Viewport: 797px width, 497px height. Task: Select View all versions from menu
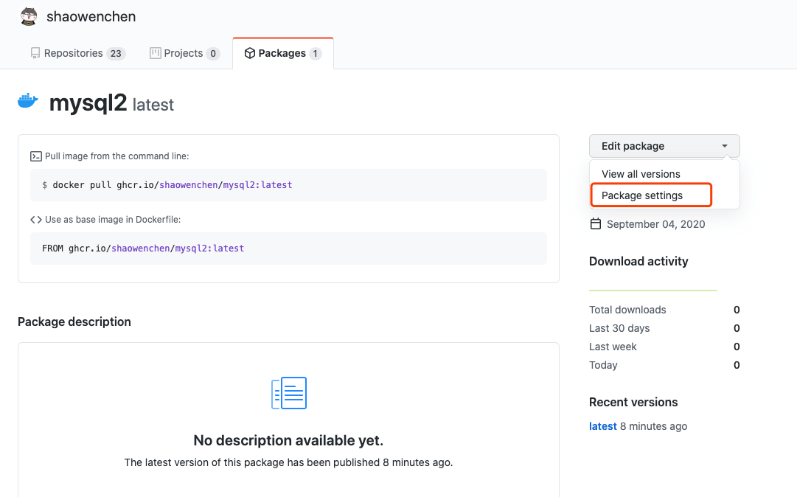[x=641, y=174]
